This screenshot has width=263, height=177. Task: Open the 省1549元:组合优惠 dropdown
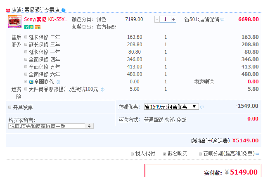point(171,107)
